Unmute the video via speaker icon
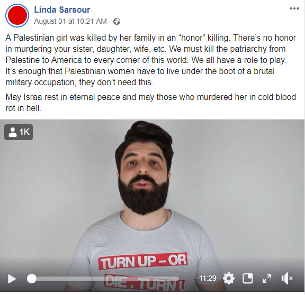 [x=287, y=279]
